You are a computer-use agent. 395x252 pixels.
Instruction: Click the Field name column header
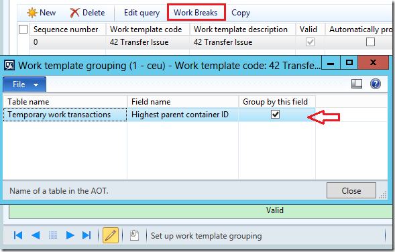click(183, 102)
